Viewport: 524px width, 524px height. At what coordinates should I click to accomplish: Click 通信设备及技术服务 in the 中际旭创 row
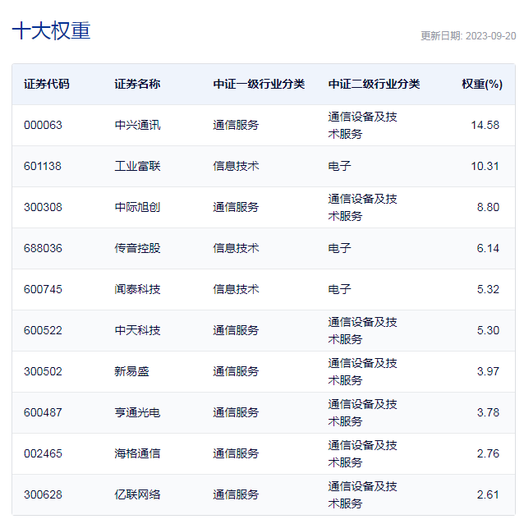(362, 208)
